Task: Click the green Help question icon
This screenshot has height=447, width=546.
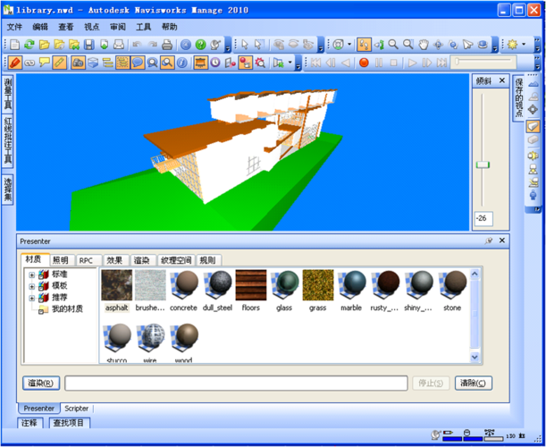Action: (200, 45)
